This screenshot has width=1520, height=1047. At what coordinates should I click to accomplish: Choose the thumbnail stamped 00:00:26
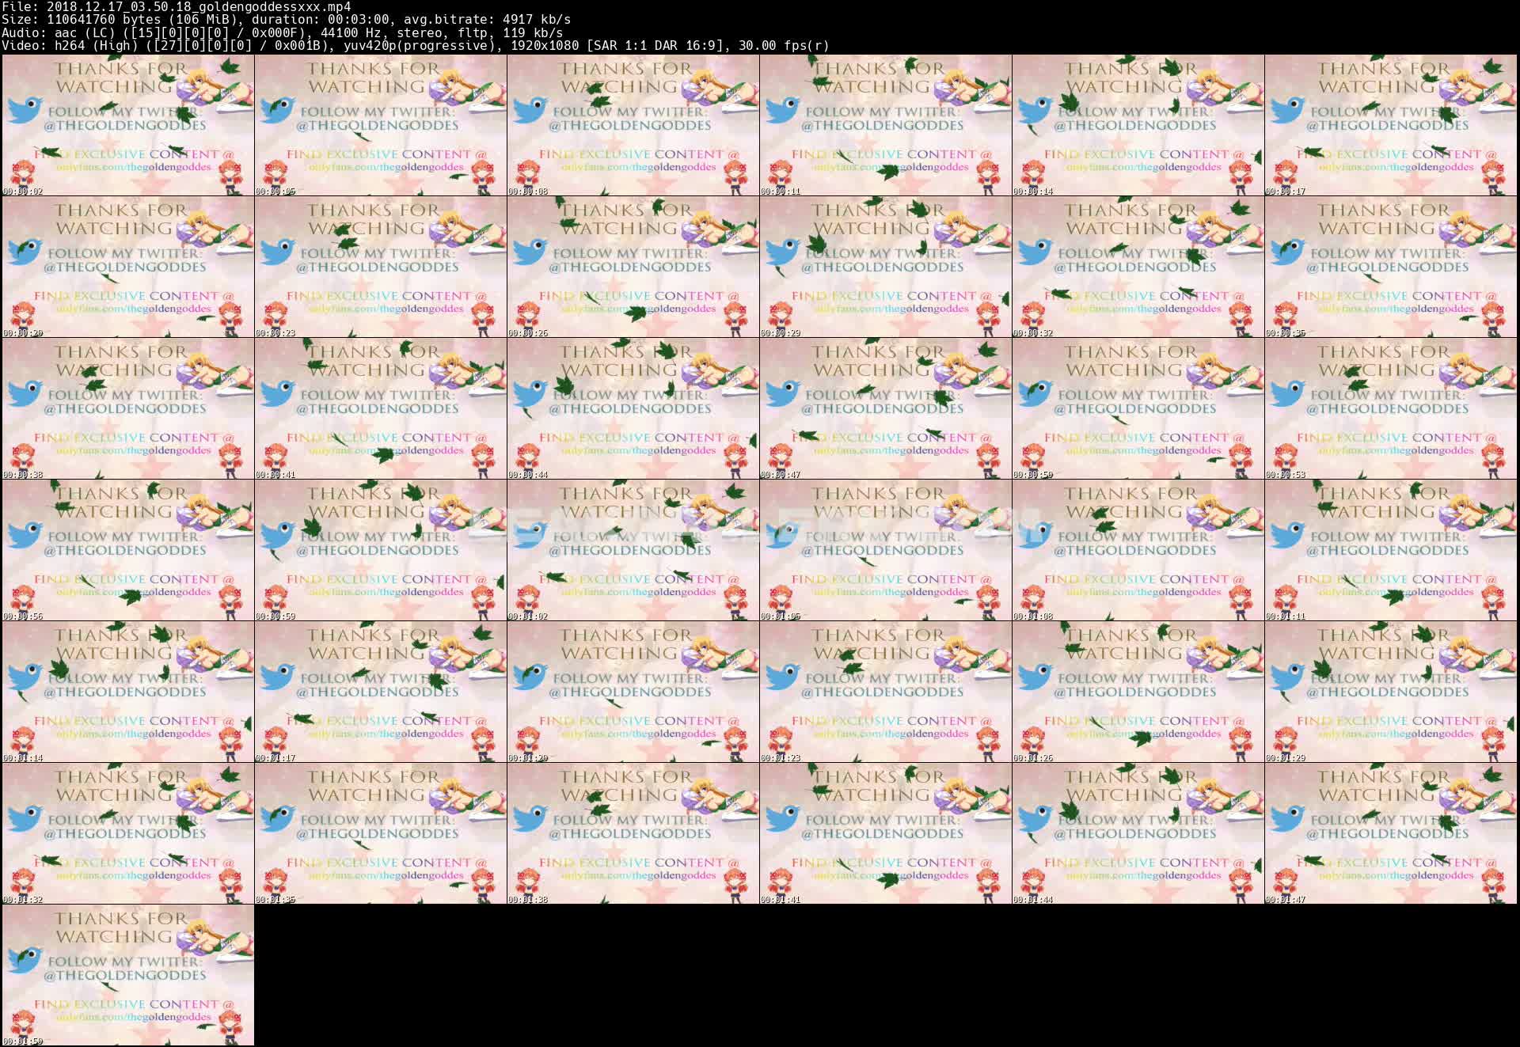[x=633, y=267]
